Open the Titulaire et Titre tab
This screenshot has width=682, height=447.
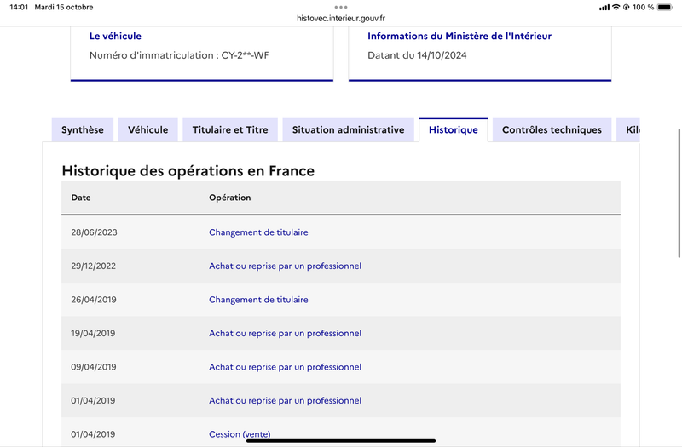(x=230, y=130)
